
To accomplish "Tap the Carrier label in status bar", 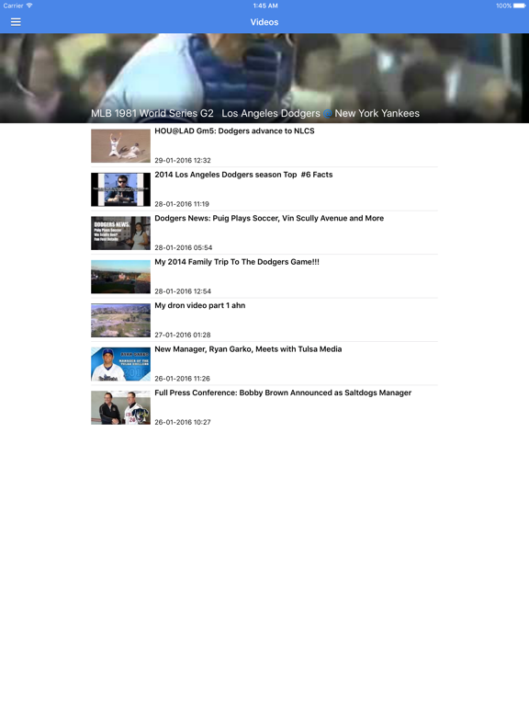I will pyautogui.click(x=13, y=6).
